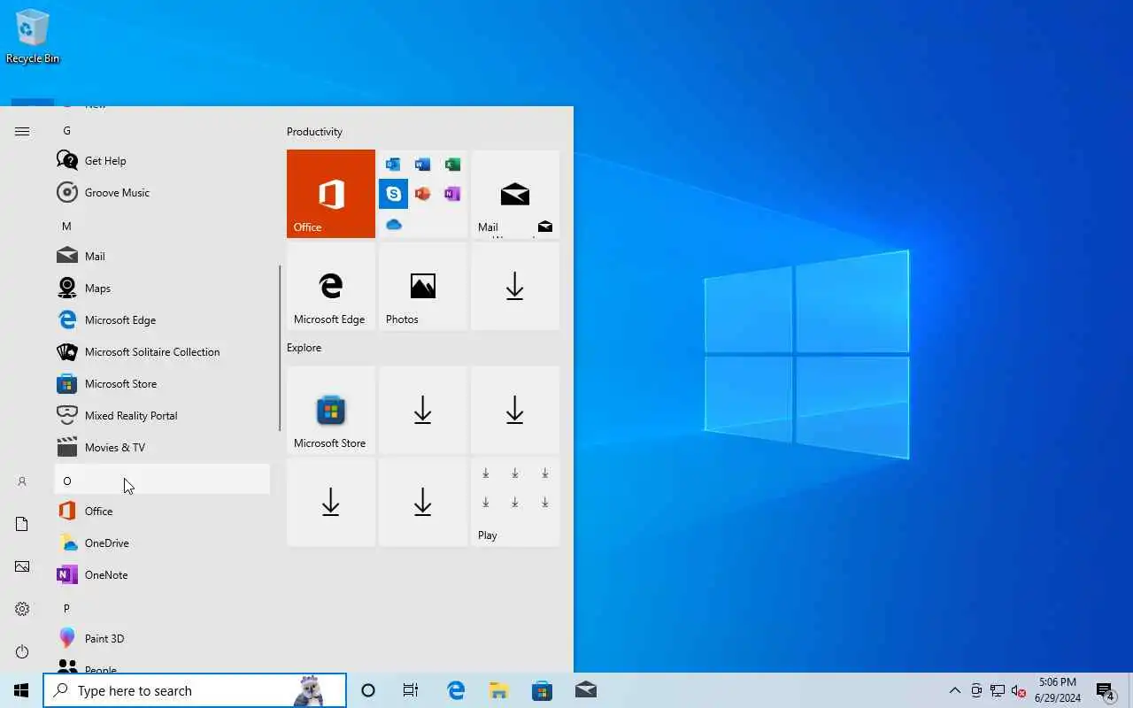Click the letter M section header
This screenshot has height=708, width=1133.
pyautogui.click(x=162, y=226)
